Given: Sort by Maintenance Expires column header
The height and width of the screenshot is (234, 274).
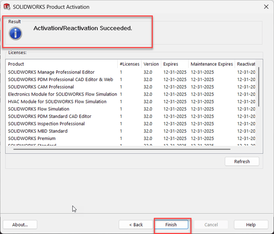Looking at the screenshot, I should [x=211, y=64].
